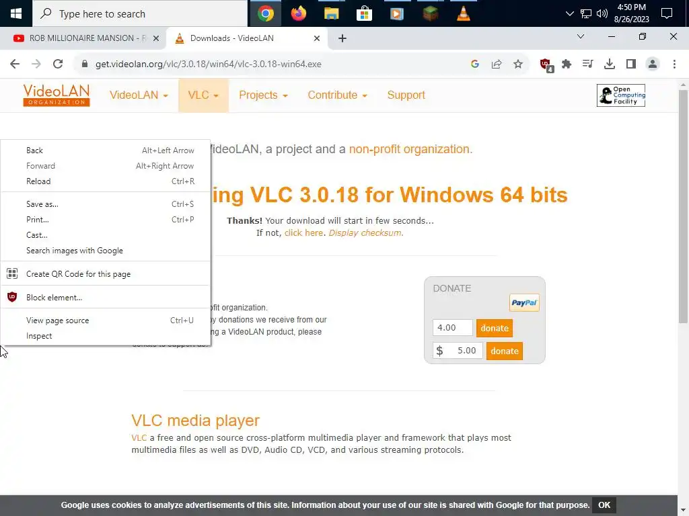Viewport: 689px width, 516px height.
Task: Open the Windows Start menu
Action: (x=16, y=13)
